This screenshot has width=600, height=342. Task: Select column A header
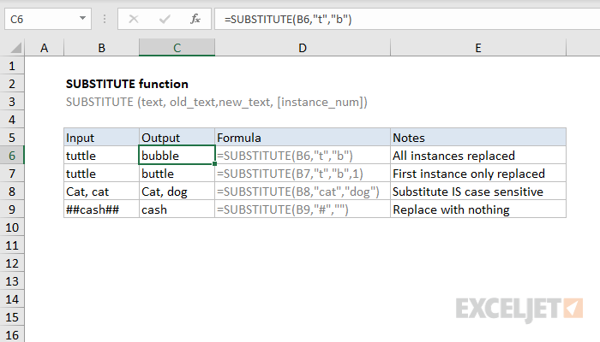click(45, 49)
